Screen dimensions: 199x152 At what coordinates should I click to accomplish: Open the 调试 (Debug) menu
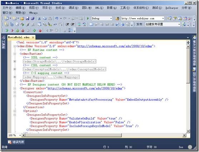pyautogui.click(x=74, y=8)
